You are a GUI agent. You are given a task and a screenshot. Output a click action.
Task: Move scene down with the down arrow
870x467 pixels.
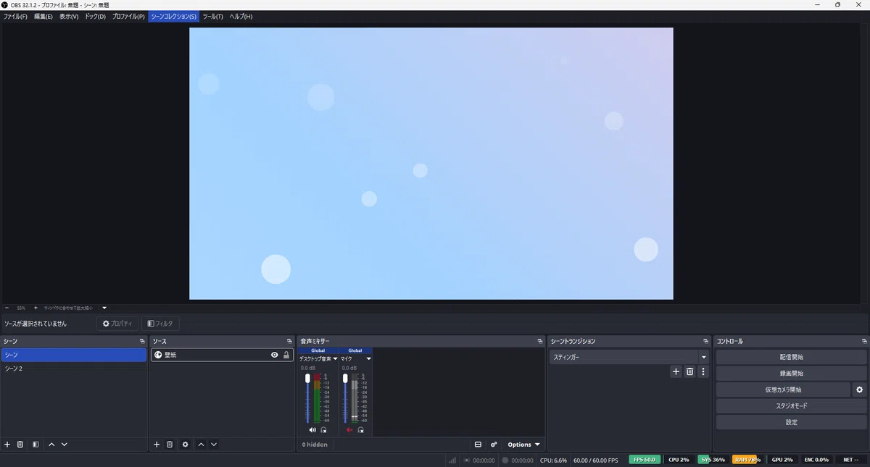[x=65, y=445]
